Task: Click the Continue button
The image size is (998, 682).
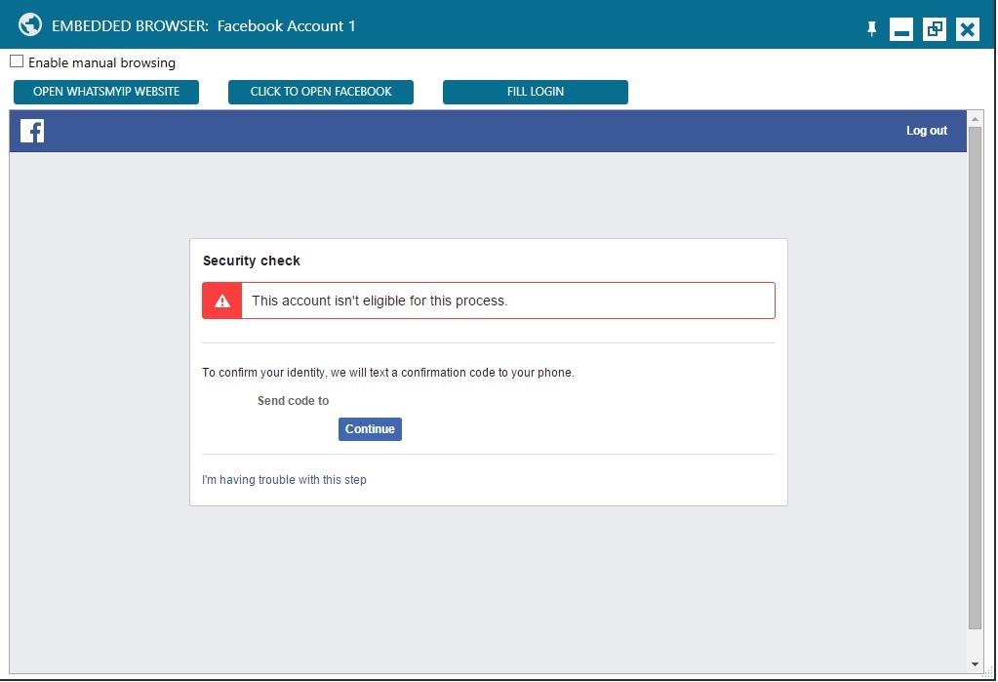Action: [370, 429]
